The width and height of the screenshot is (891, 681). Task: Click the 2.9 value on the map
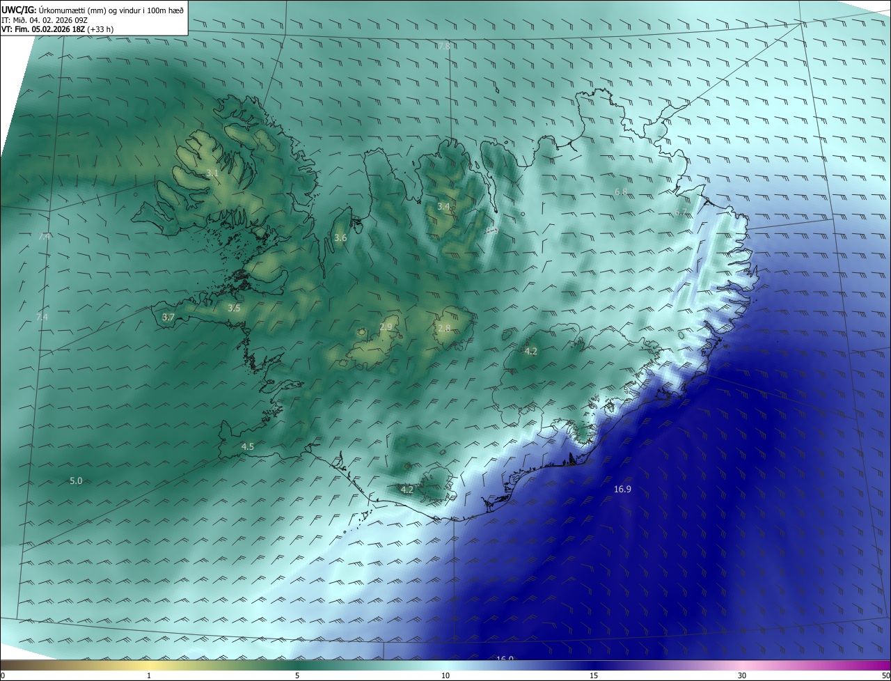[386, 327]
